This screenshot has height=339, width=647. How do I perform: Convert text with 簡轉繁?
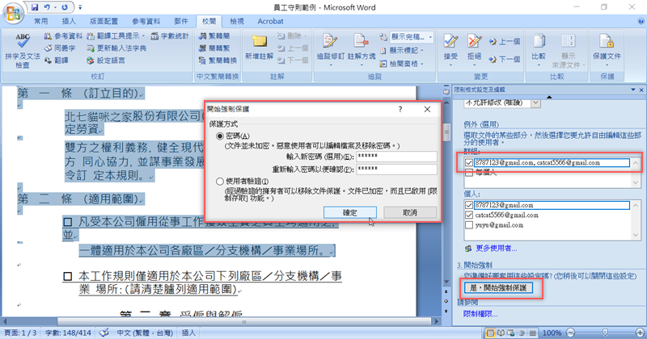coord(214,48)
